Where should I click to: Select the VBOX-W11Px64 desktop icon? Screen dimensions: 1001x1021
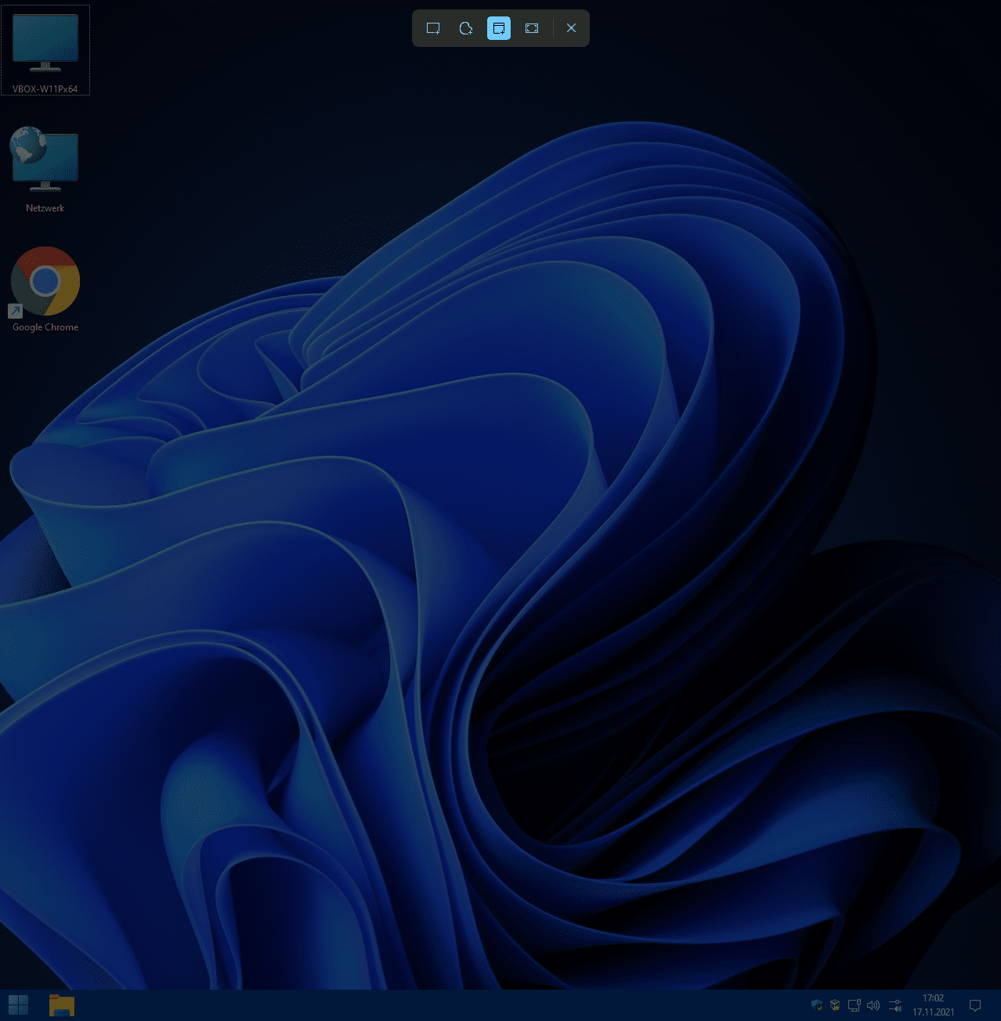coord(45,51)
